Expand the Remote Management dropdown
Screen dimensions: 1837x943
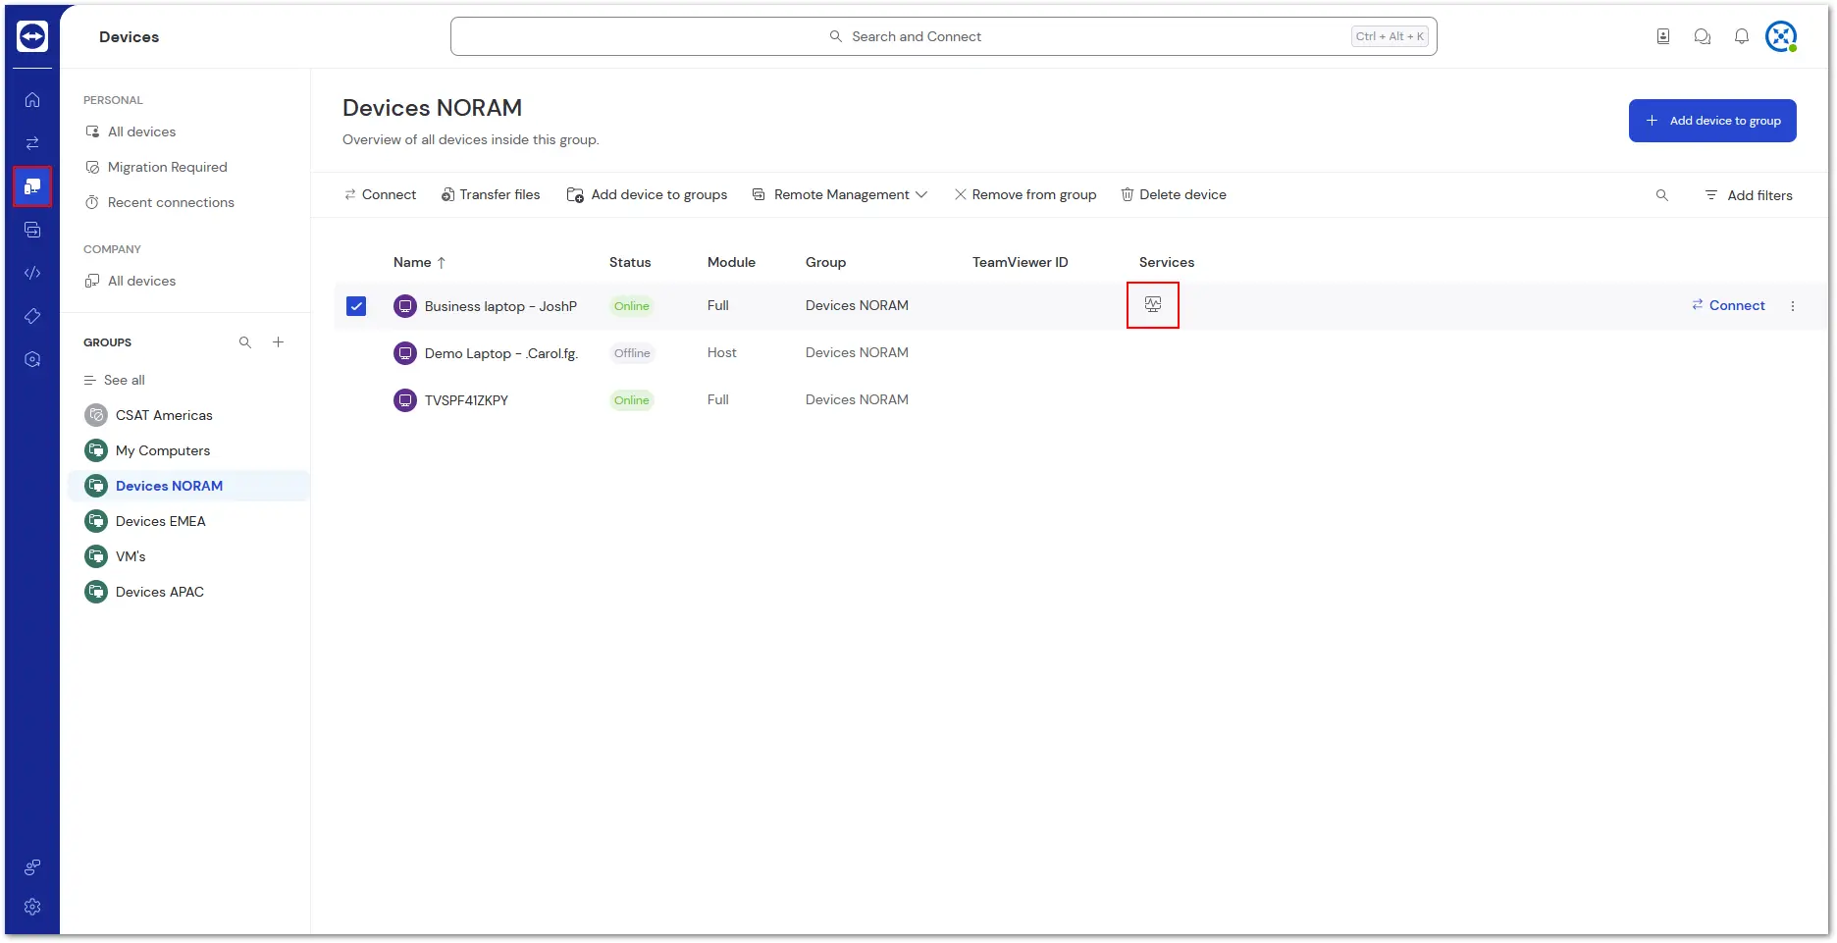point(840,195)
